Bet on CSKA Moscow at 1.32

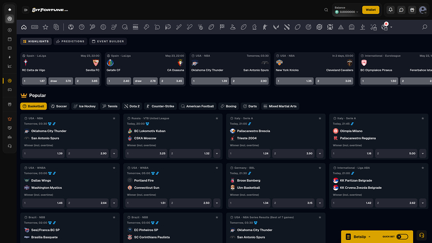pyautogui.click(x=191, y=153)
